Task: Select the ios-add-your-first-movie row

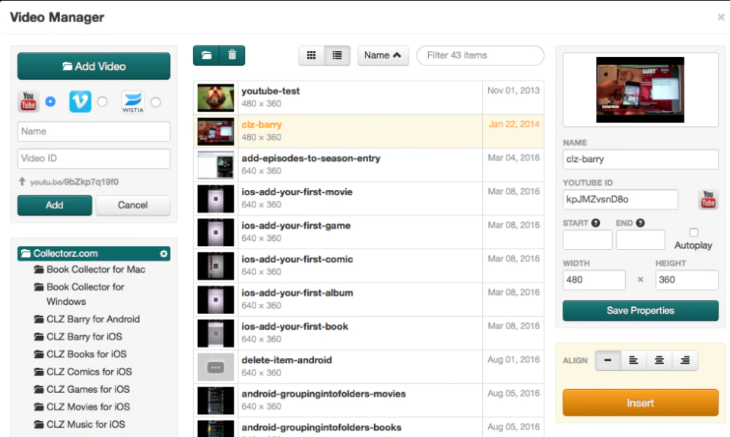Action: coord(369,198)
